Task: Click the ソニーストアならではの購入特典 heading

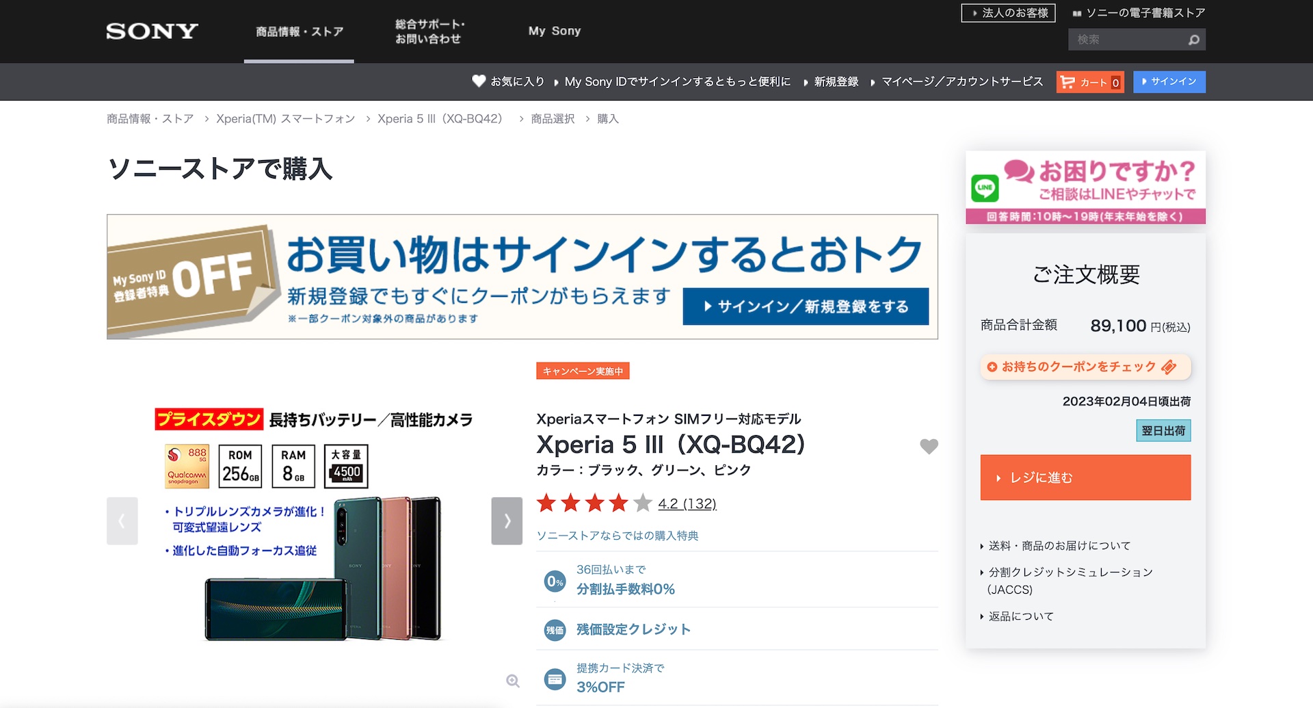Action: [x=618, y=536]
